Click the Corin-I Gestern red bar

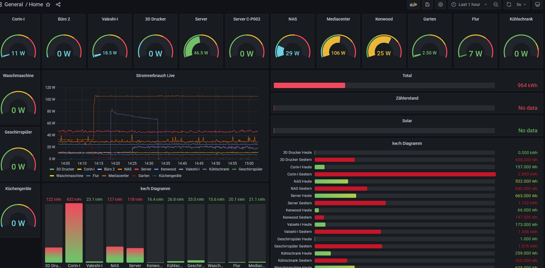click(405, 174)
